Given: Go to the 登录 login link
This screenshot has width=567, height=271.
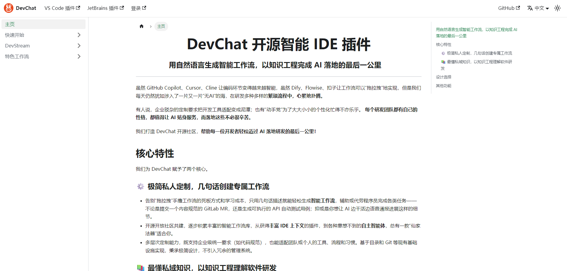Looking at the screenshot, I should (139, 8).
